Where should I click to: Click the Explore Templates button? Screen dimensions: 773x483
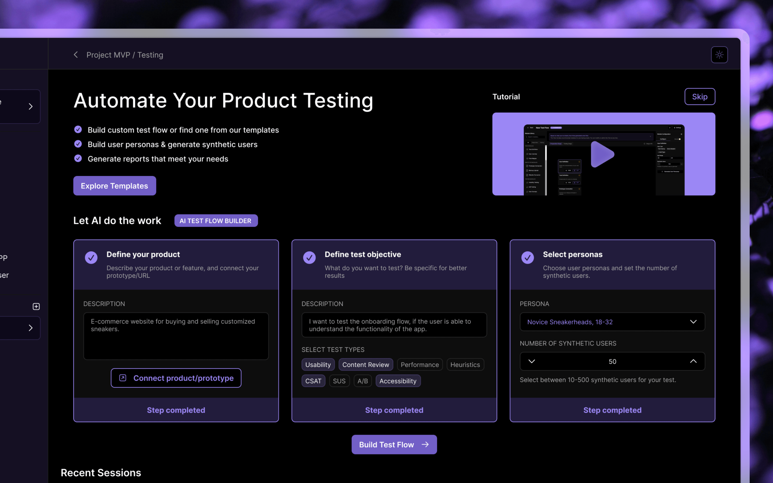[114, 186]
